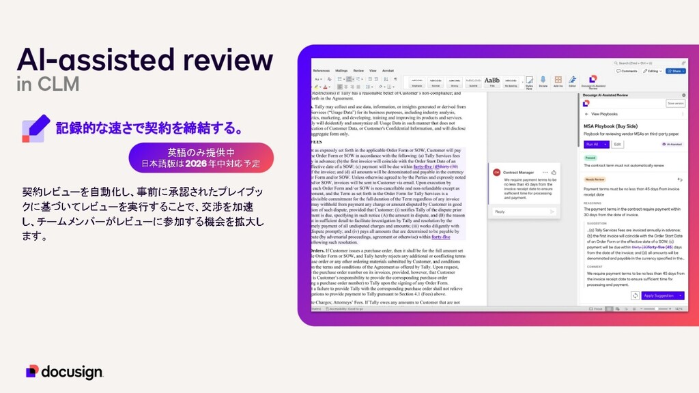Click the regenerate suggestion refresh icon
The image size is (699, 393).
(x=636, y=295)
